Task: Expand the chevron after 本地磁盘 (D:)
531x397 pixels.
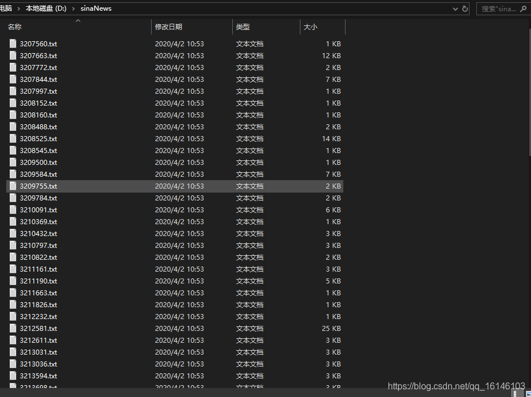Action: (x=73, y=8)
